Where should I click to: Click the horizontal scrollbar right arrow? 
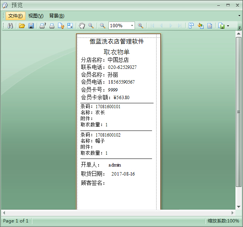232,213
